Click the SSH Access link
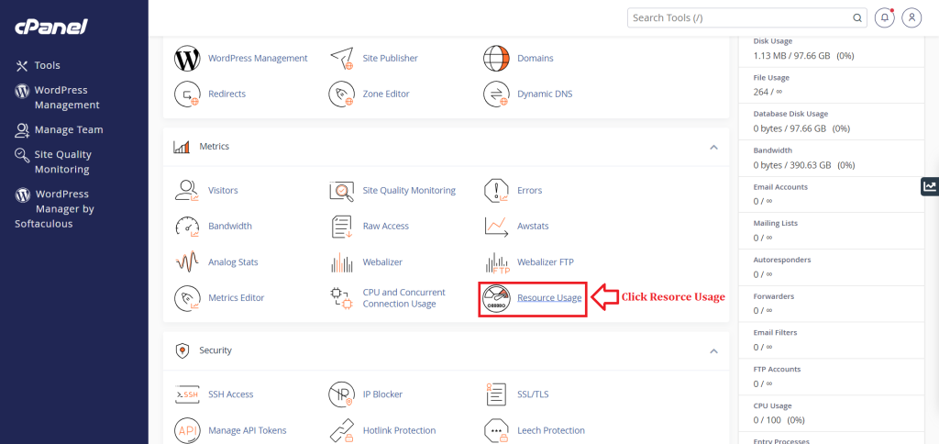 230,394
